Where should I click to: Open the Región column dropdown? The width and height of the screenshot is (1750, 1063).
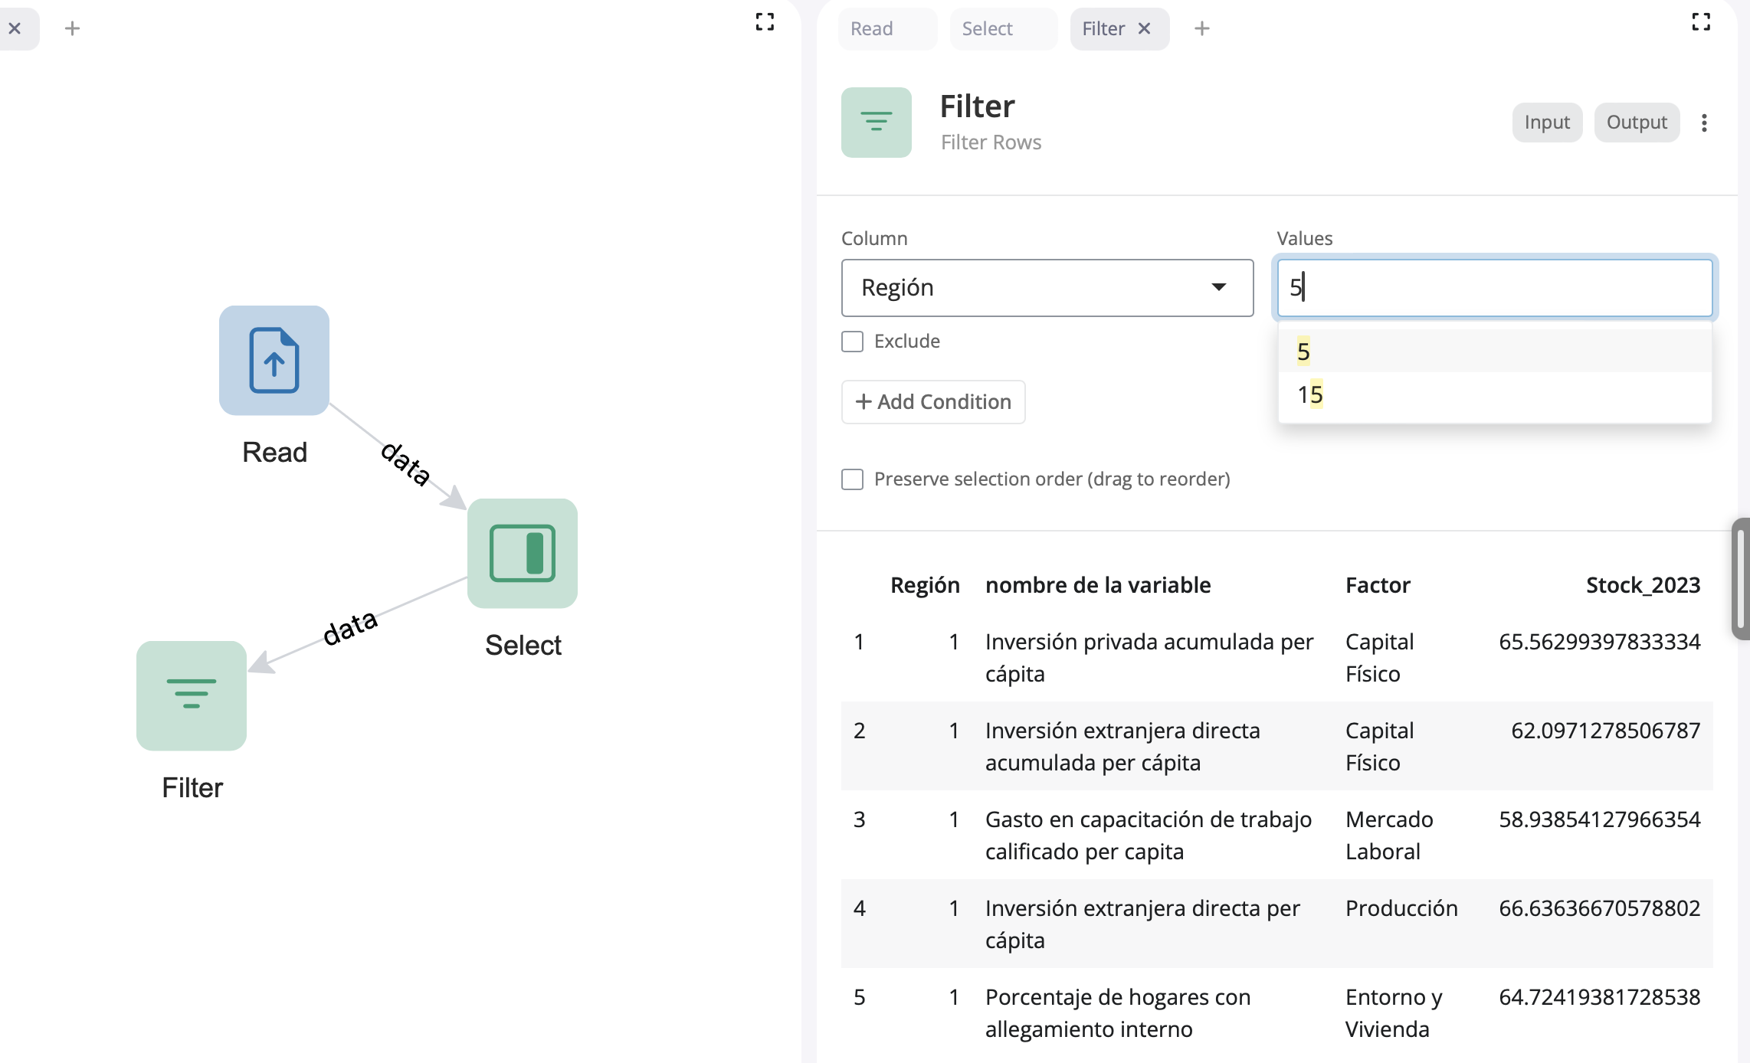(x=1047, y=288)
